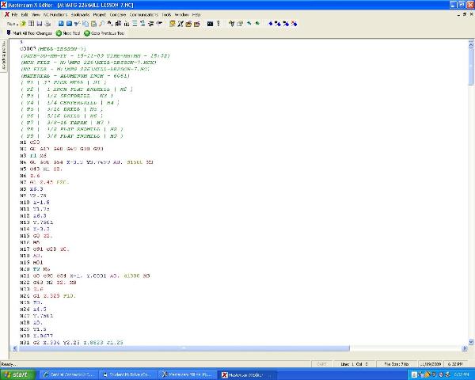
Task: Switch to Student PI Drive taskbar window
Action: pyautogui.click(x=129, y=374)
